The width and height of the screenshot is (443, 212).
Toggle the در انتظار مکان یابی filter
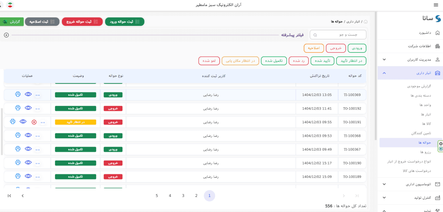tap(241, 61)
